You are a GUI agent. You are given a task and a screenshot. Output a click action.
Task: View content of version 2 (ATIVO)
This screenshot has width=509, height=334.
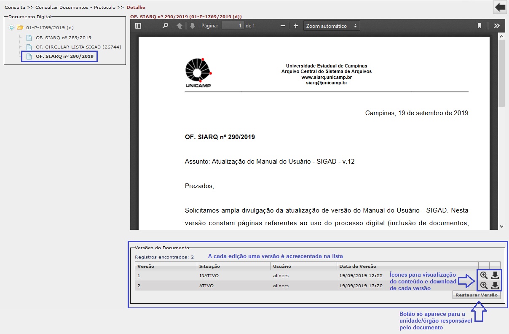[x=484, y=286]
